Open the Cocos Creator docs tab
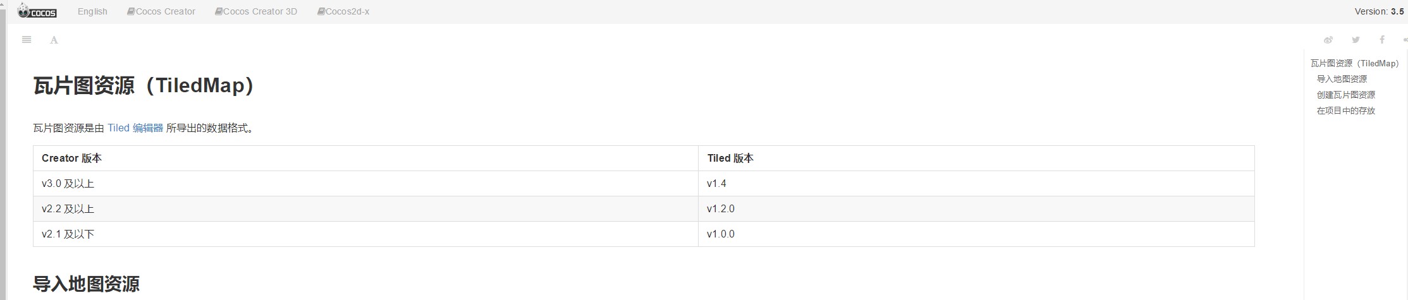 161,11
